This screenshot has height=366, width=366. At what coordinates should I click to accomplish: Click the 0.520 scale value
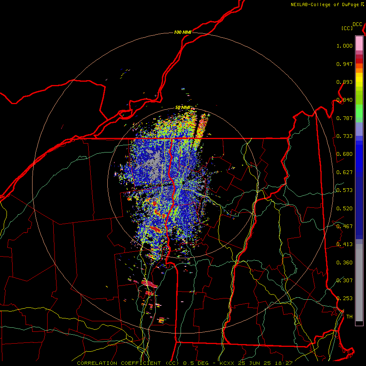(344, 209)
